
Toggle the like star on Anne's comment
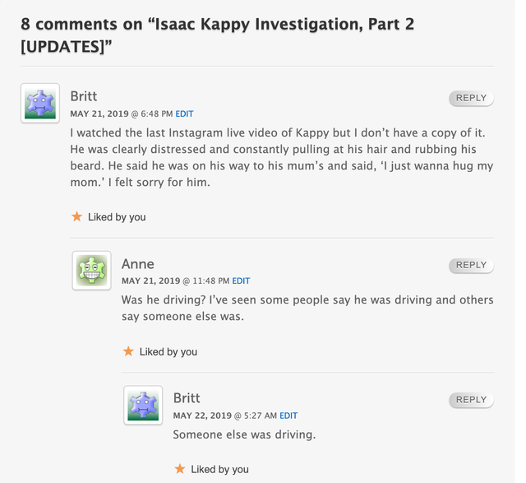128,351
